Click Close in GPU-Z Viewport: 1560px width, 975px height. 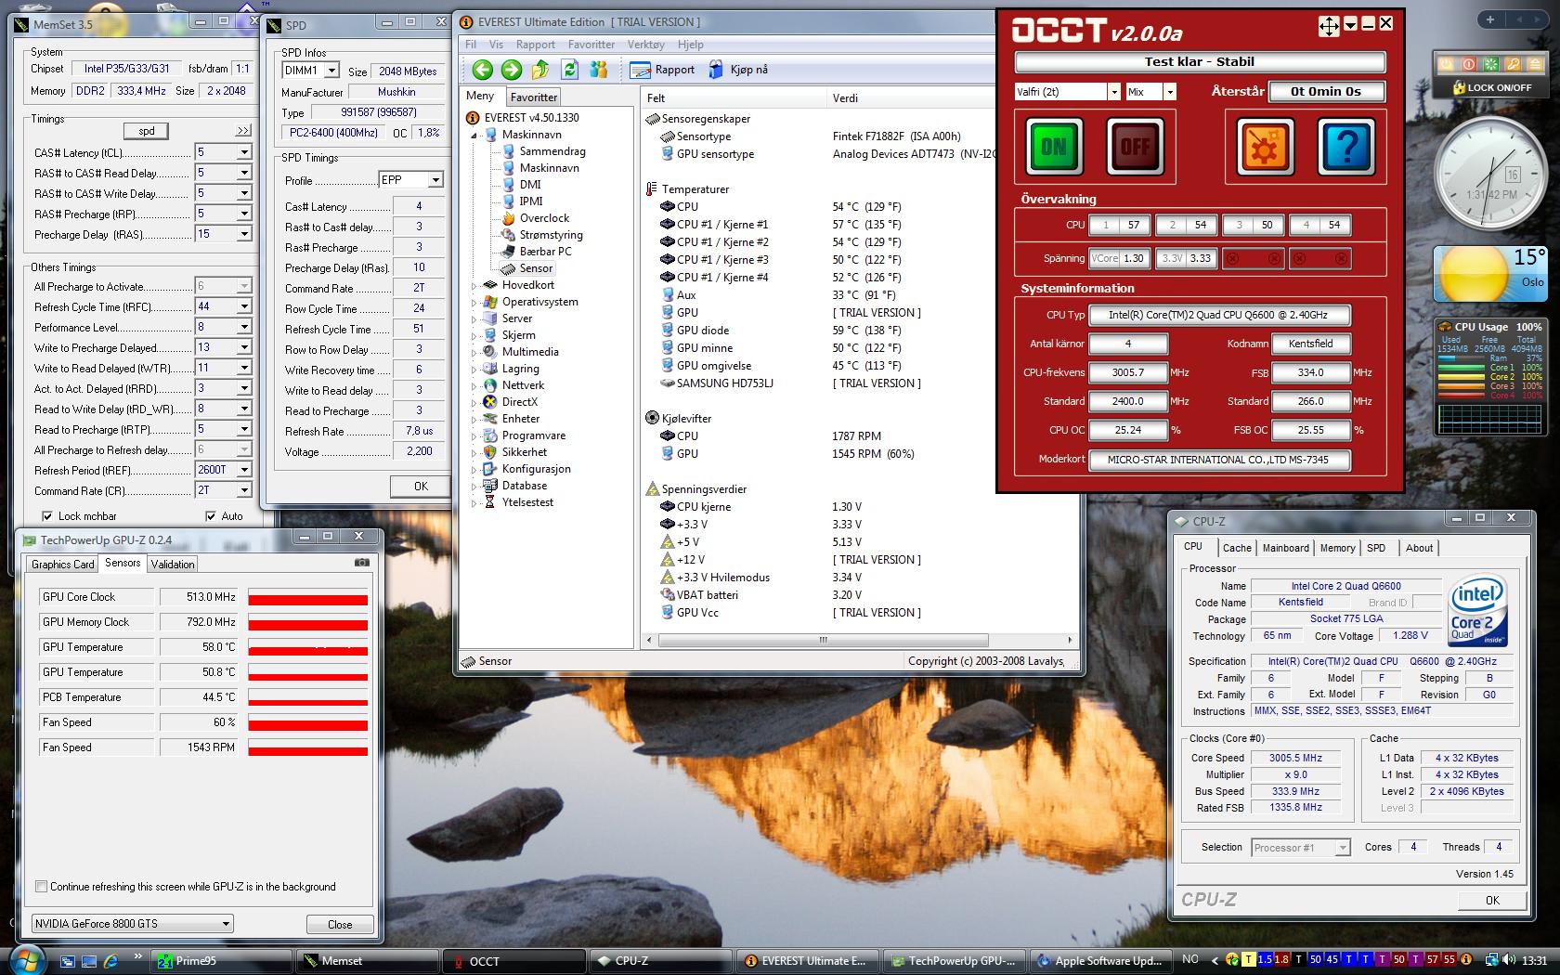[340, 924]
